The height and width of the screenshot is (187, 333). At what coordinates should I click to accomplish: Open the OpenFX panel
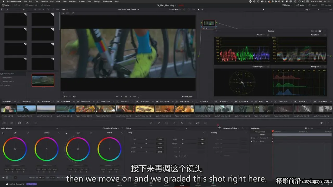(x=313, y=5)
